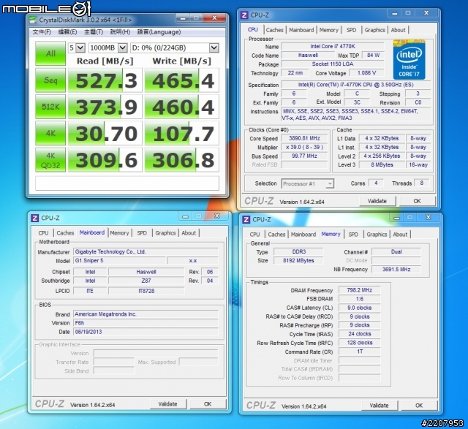Viewport: 468px width, 429px height.
Task: Start the Seq benchmark test
Action: click(50, 80)
